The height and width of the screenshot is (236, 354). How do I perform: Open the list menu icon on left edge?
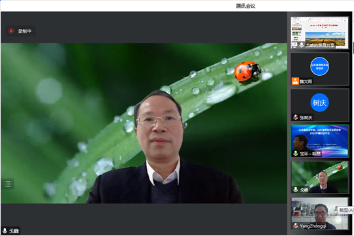(7, 184)
